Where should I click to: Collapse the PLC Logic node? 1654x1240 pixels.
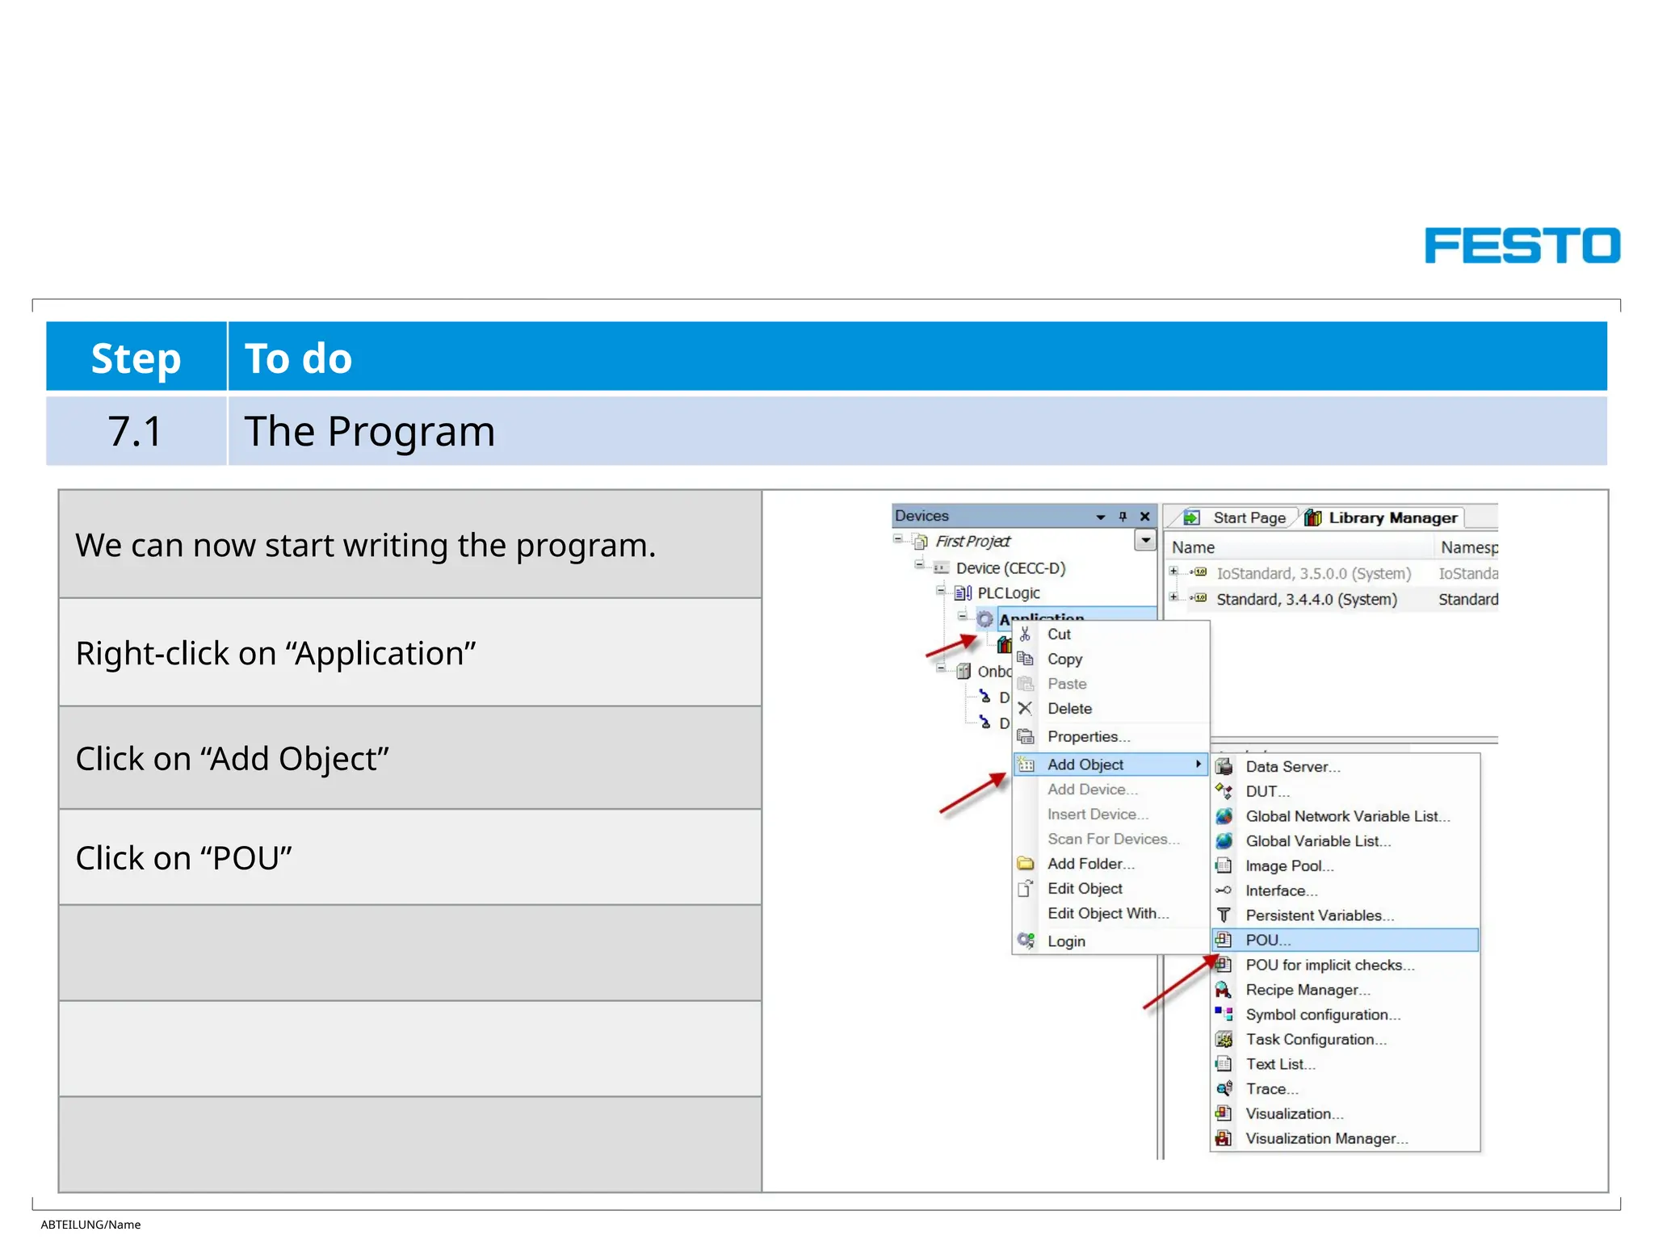coord(941,590)
